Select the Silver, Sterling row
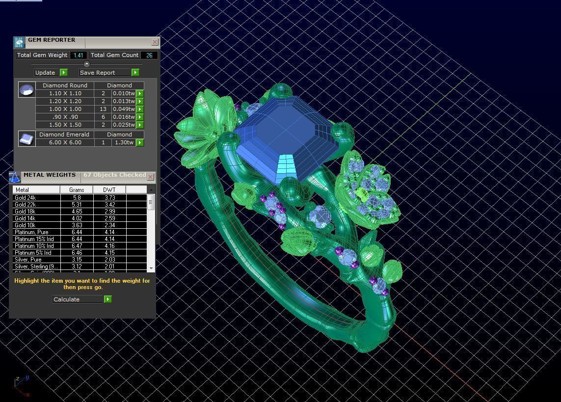This screenshot has width=561, height=402. tap(80, 267)
